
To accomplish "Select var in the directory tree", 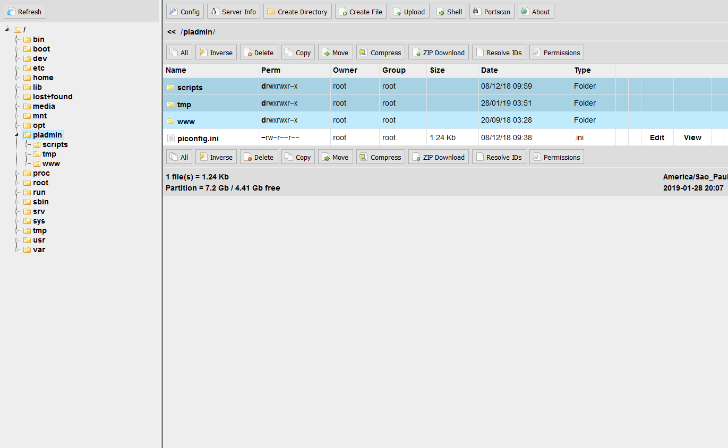I will point(39,249).
